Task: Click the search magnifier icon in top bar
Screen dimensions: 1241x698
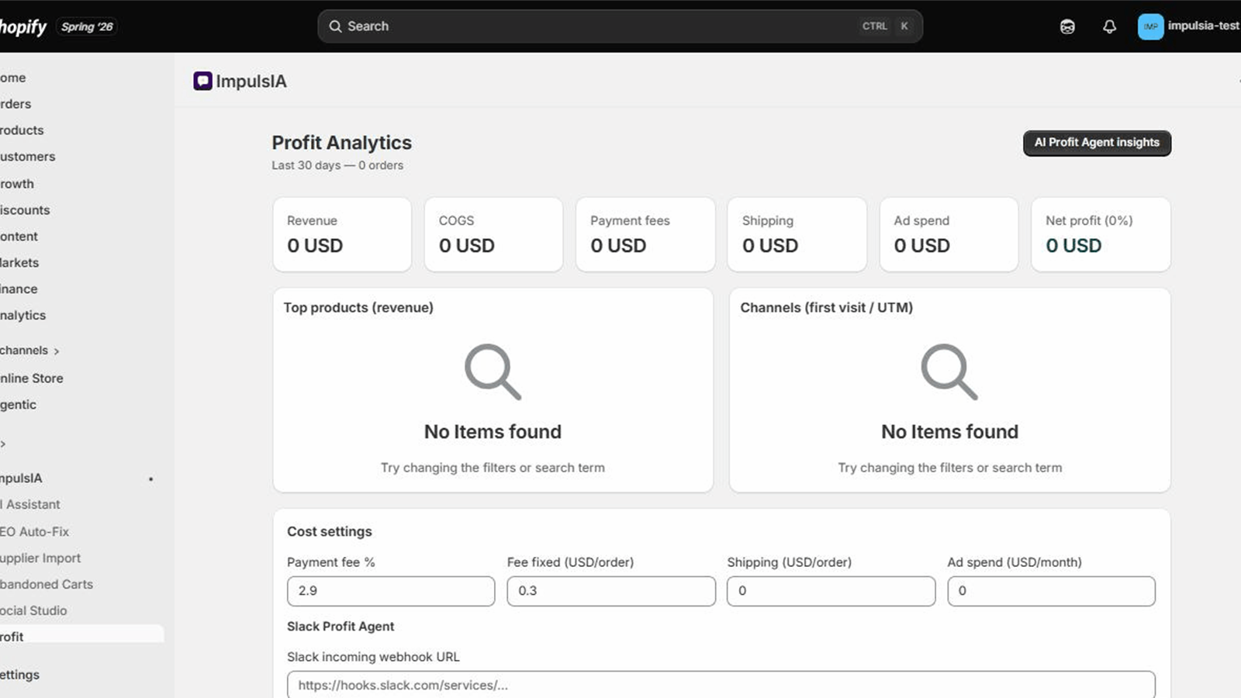Action: click(335, 26)
